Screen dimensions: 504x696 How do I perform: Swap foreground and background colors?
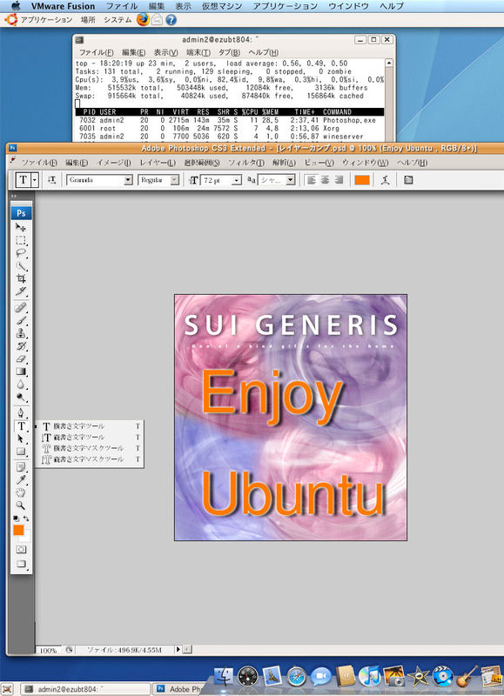26,518
